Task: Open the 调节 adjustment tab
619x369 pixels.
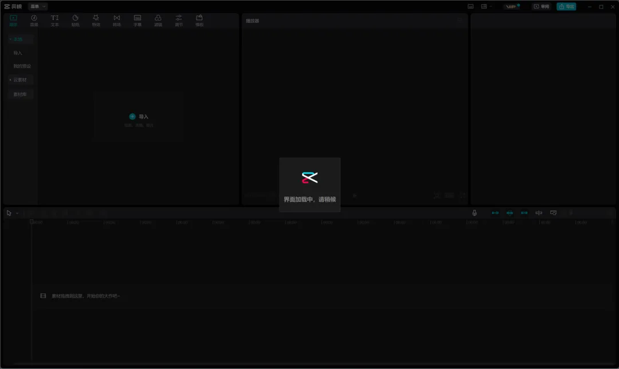Action: pyautogui.click(x=179, y=21)
